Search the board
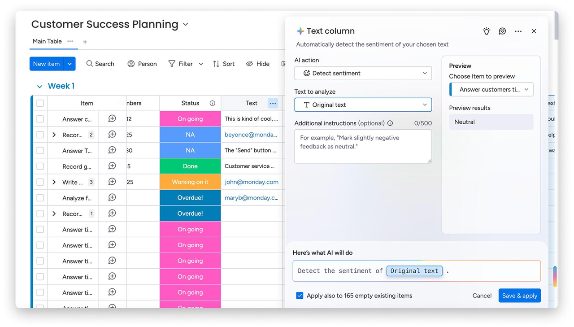The image size is (574, 327). click(100, 64)
